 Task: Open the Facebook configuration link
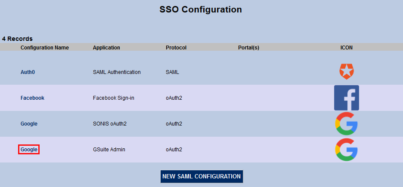[32, 98]
